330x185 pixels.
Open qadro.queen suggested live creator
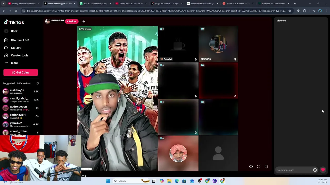(21, 108)
